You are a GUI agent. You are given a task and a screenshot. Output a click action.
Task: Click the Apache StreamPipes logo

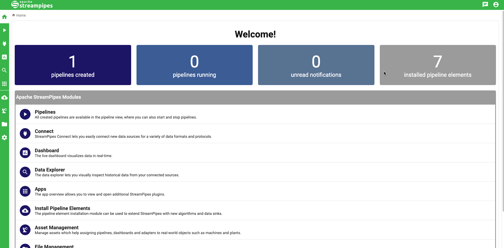pos(32,5)
